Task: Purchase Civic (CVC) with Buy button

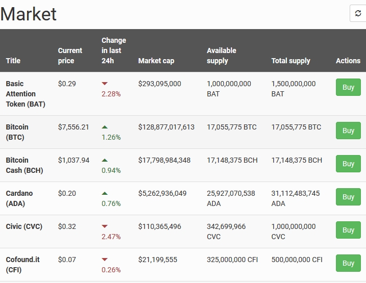Action: point(348,230)
